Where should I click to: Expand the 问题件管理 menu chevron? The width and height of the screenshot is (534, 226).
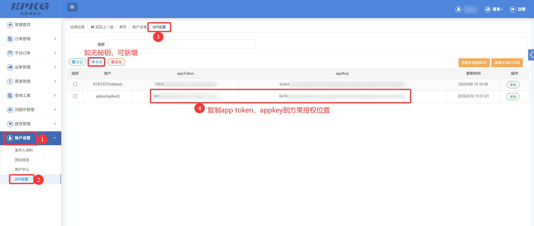pos(55,110)
